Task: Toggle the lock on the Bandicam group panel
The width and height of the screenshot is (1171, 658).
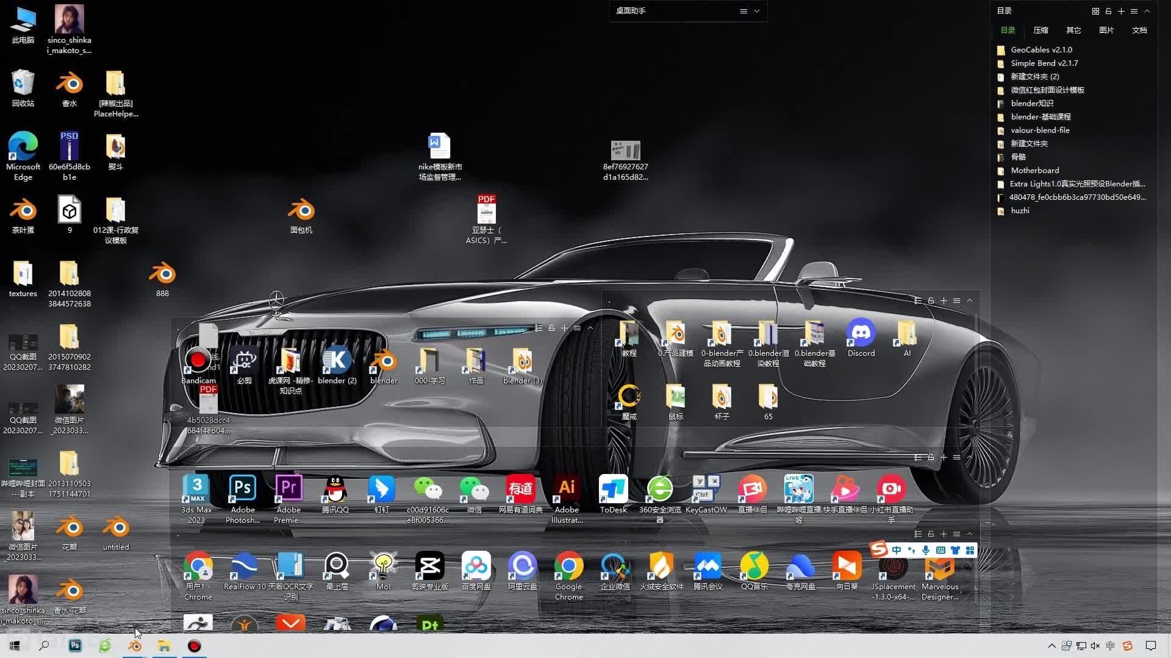Action: pos(551,328)
